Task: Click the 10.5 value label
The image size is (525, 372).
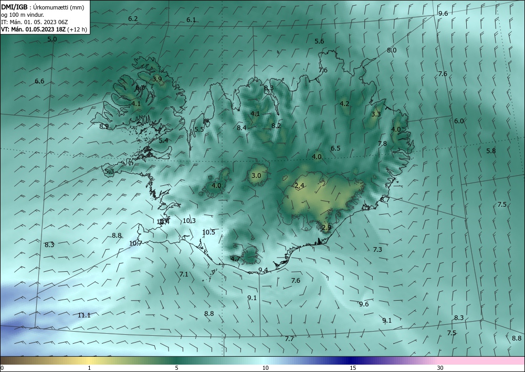Action: pyautogui.click(x=208, y=232)
